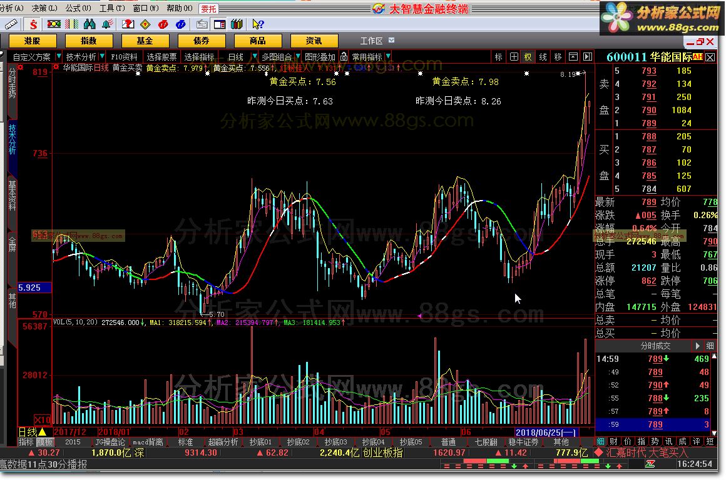
Task: Switch to the 抄底01 indicator tab
Action: (x=260, y=442)
